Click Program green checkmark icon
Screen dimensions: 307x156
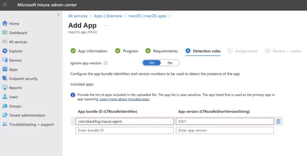(x=118, y=51)
